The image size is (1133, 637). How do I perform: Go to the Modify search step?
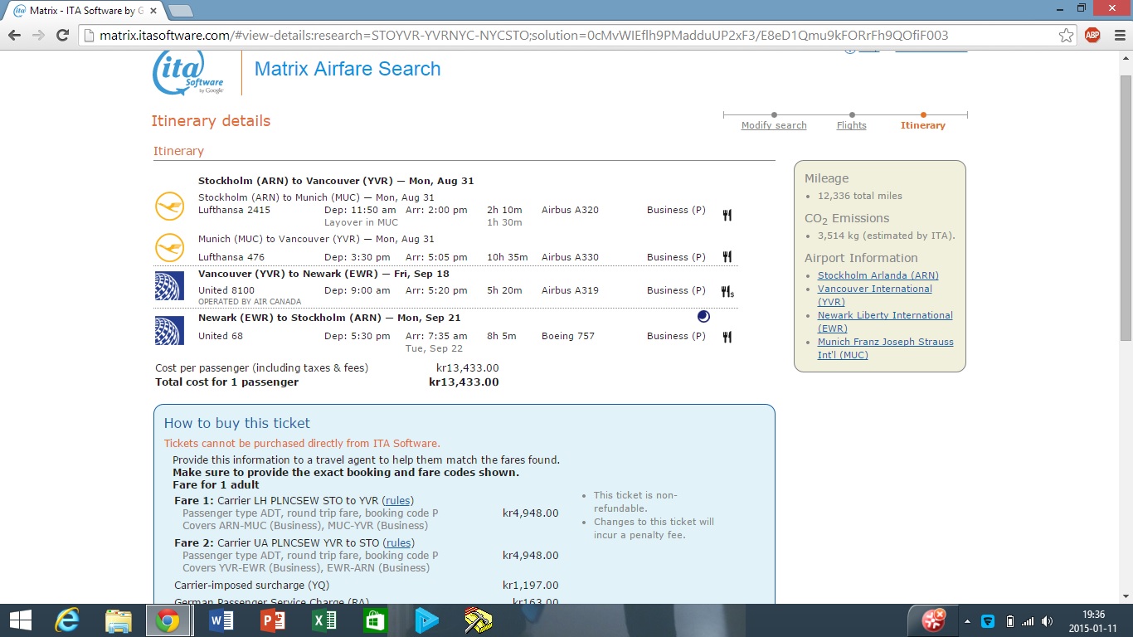click(773, 125)
